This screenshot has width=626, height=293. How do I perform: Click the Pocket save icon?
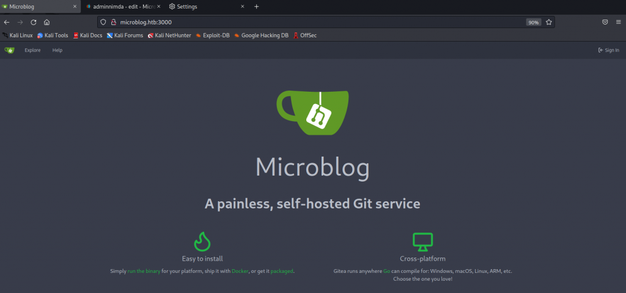pyautogui.click(x=605, y=22)
